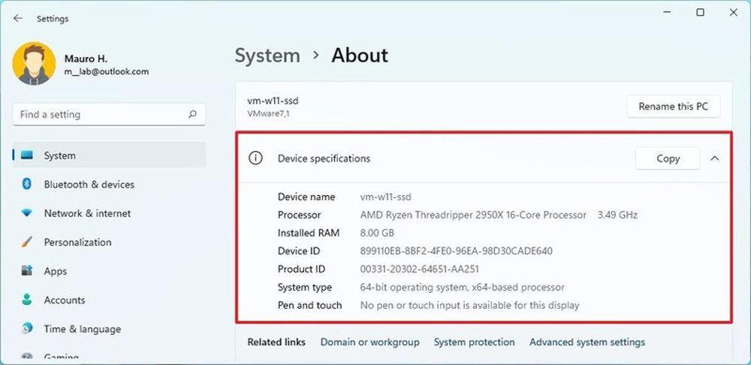Click the Time & language globe icon

click(x=27, y=329)
